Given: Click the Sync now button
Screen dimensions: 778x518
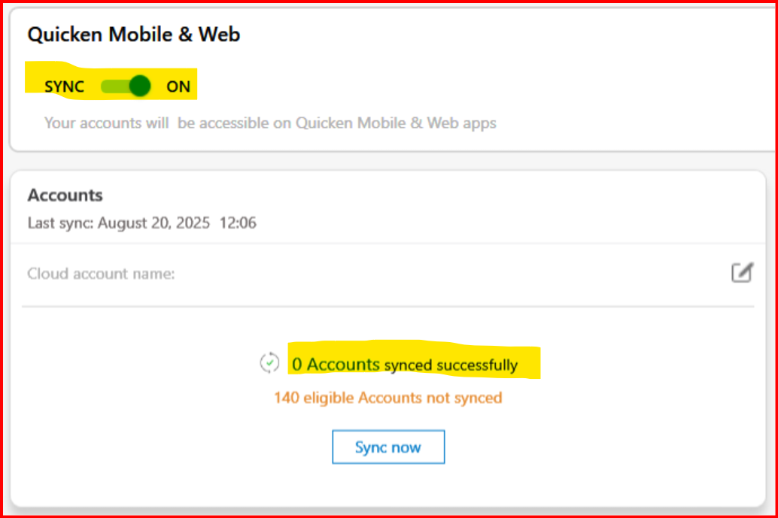Looking at the screenshot, I should [x=388, y=447].
